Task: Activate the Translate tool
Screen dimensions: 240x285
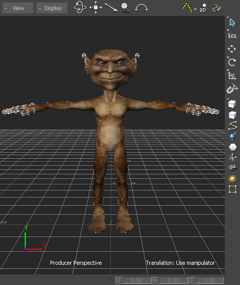Action: (x=232, y=49)
